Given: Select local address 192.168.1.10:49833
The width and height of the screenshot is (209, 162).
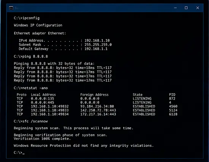Looking at the screenshot, I should coord(50,110).
